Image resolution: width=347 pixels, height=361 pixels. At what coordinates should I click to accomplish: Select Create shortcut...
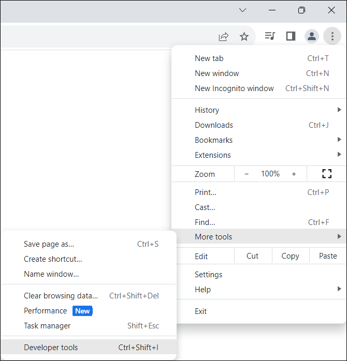(x=89, y=259)
